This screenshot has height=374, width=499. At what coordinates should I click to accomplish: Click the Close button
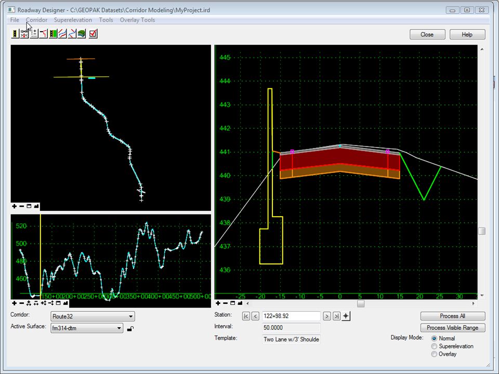[427, 34]
